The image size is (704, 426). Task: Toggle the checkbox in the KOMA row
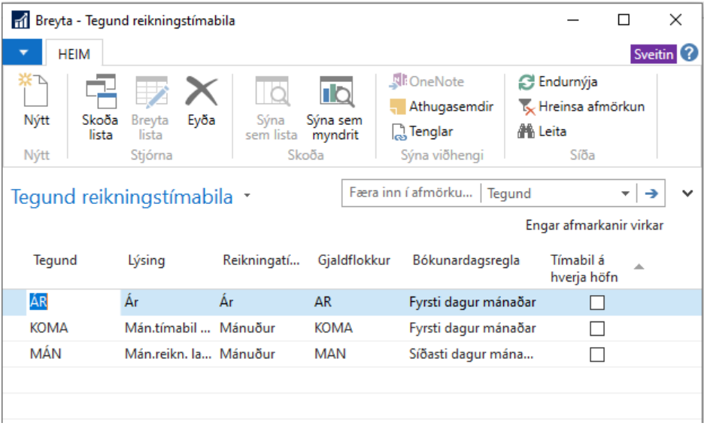click(597, 328)
